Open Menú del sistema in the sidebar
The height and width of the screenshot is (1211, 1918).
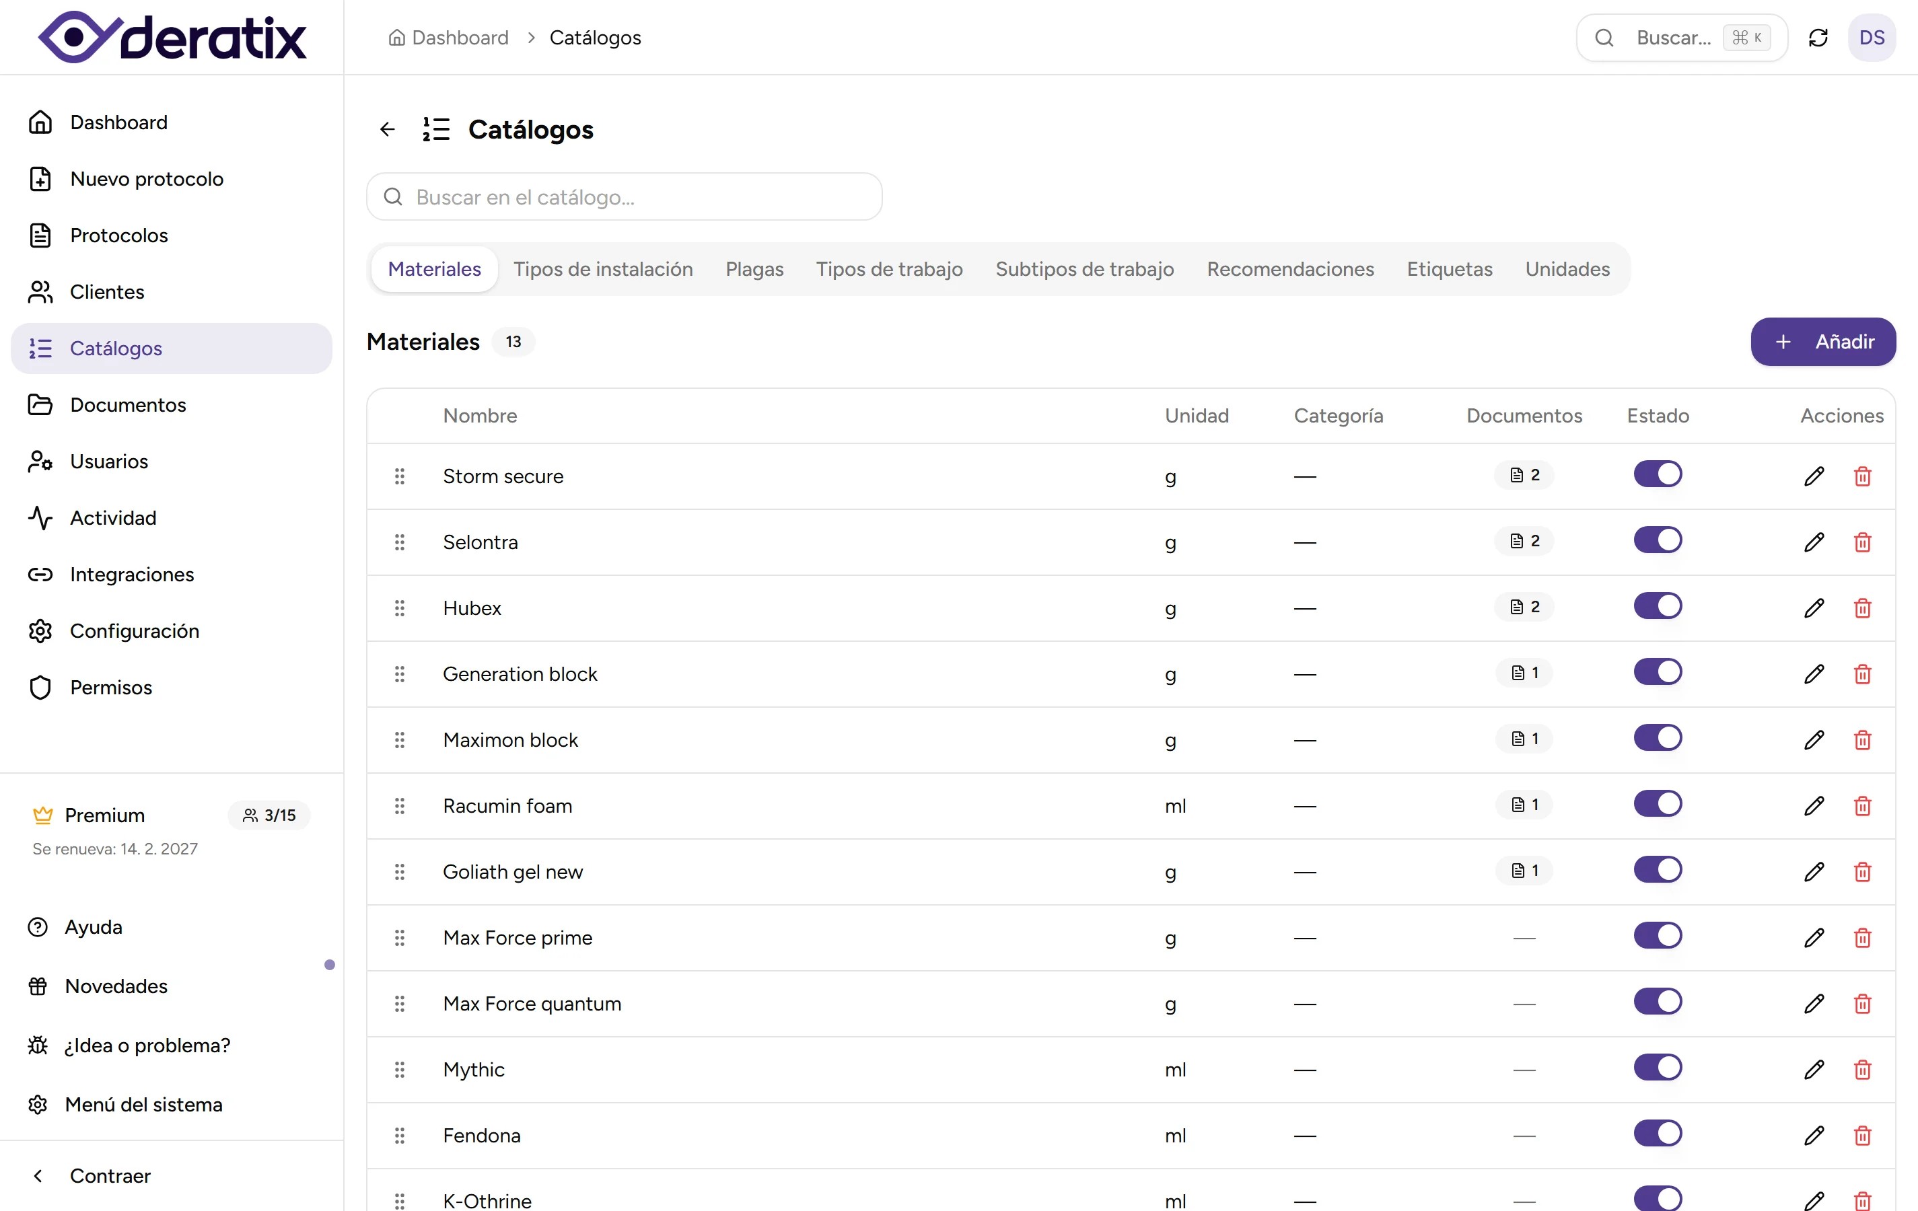point(143,1104)
